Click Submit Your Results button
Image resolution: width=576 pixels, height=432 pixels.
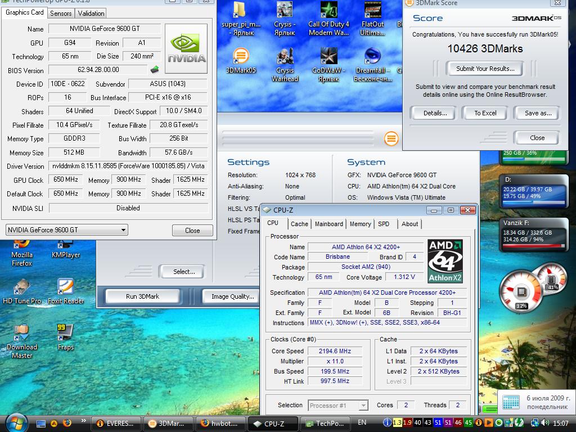485,69
